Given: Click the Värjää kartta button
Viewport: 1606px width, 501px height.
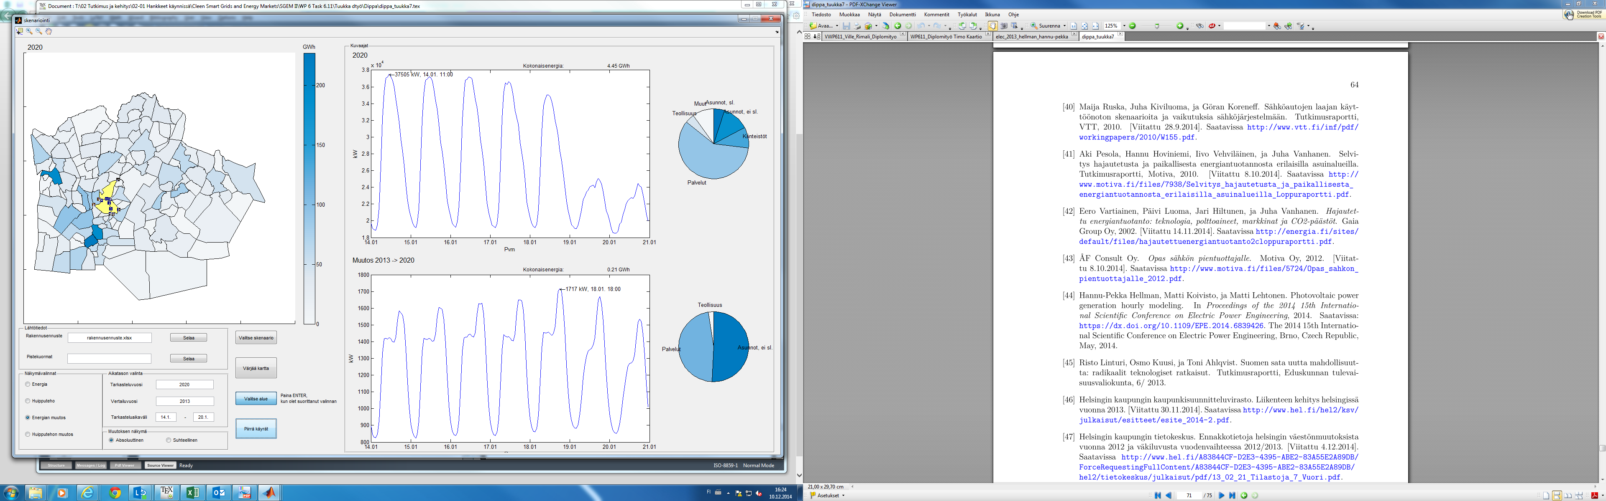Looking at the screenshot, I should coord(256,368).
